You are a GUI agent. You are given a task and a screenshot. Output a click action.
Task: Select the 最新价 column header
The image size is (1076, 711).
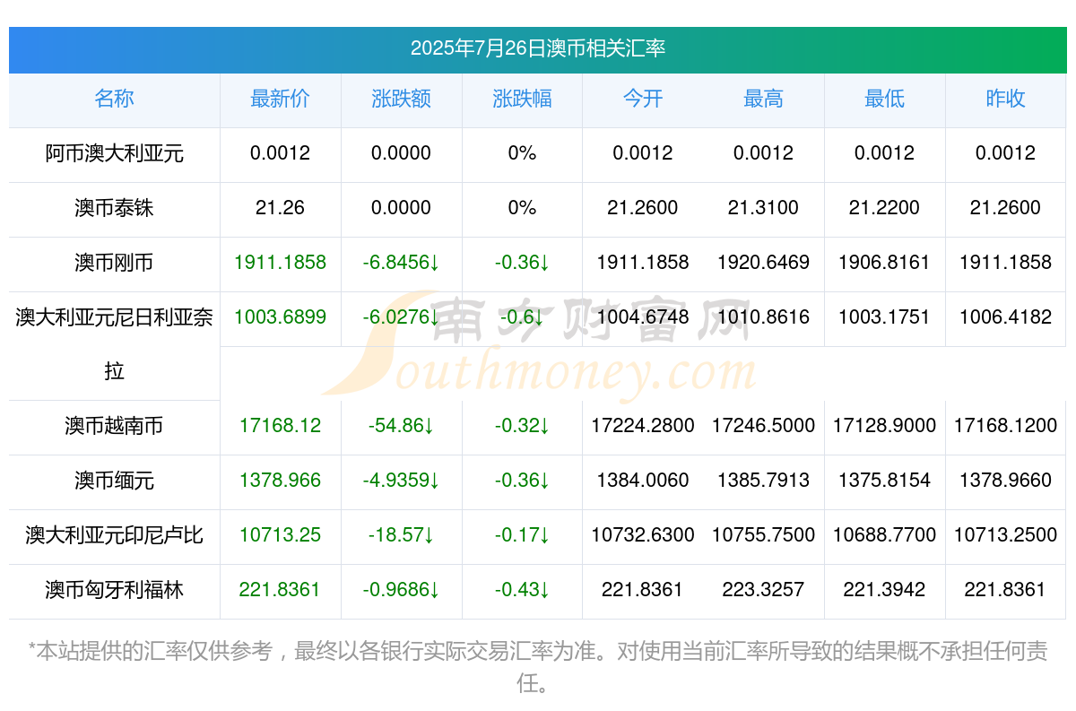(x=280, y=99)
